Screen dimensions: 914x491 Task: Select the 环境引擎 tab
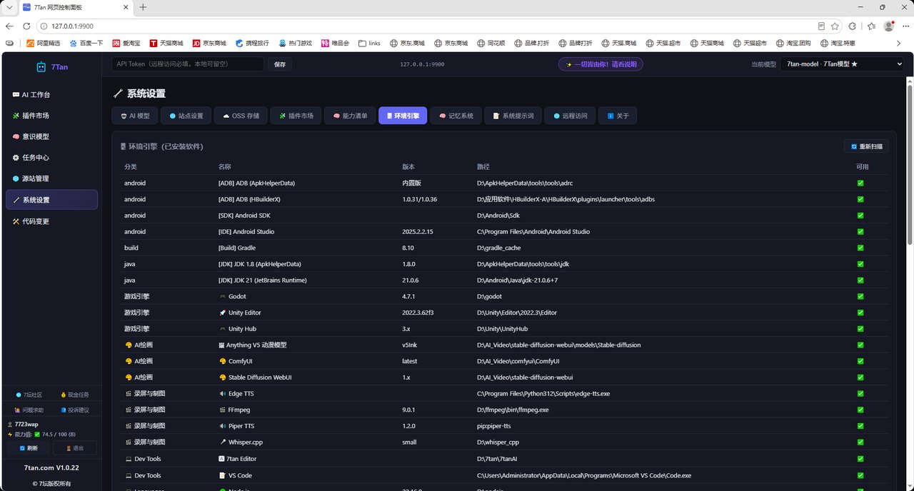(403, 116)
